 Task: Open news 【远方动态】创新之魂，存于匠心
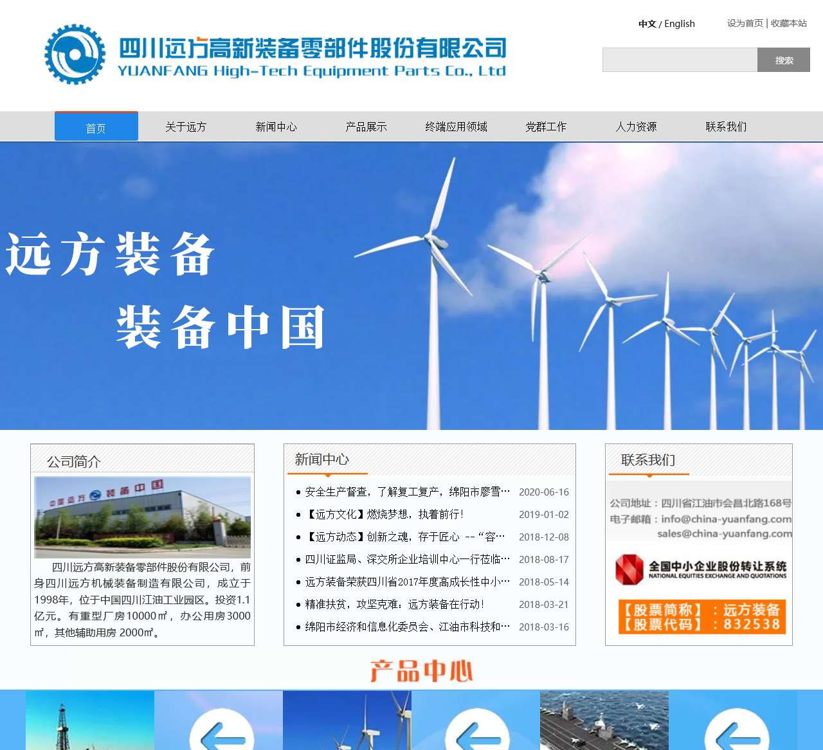pyautogui.click(x=405, y=537)
